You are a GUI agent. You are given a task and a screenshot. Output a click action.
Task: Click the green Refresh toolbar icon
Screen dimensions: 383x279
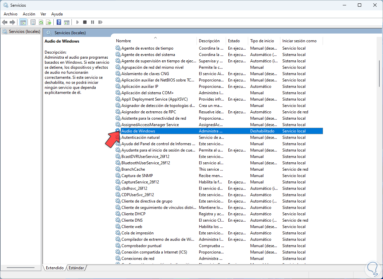click(41, 22)
